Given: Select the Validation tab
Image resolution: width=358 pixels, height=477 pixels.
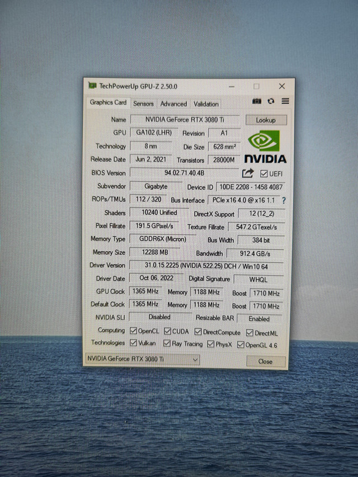Looking at the screenshot, I should point(206,103).
